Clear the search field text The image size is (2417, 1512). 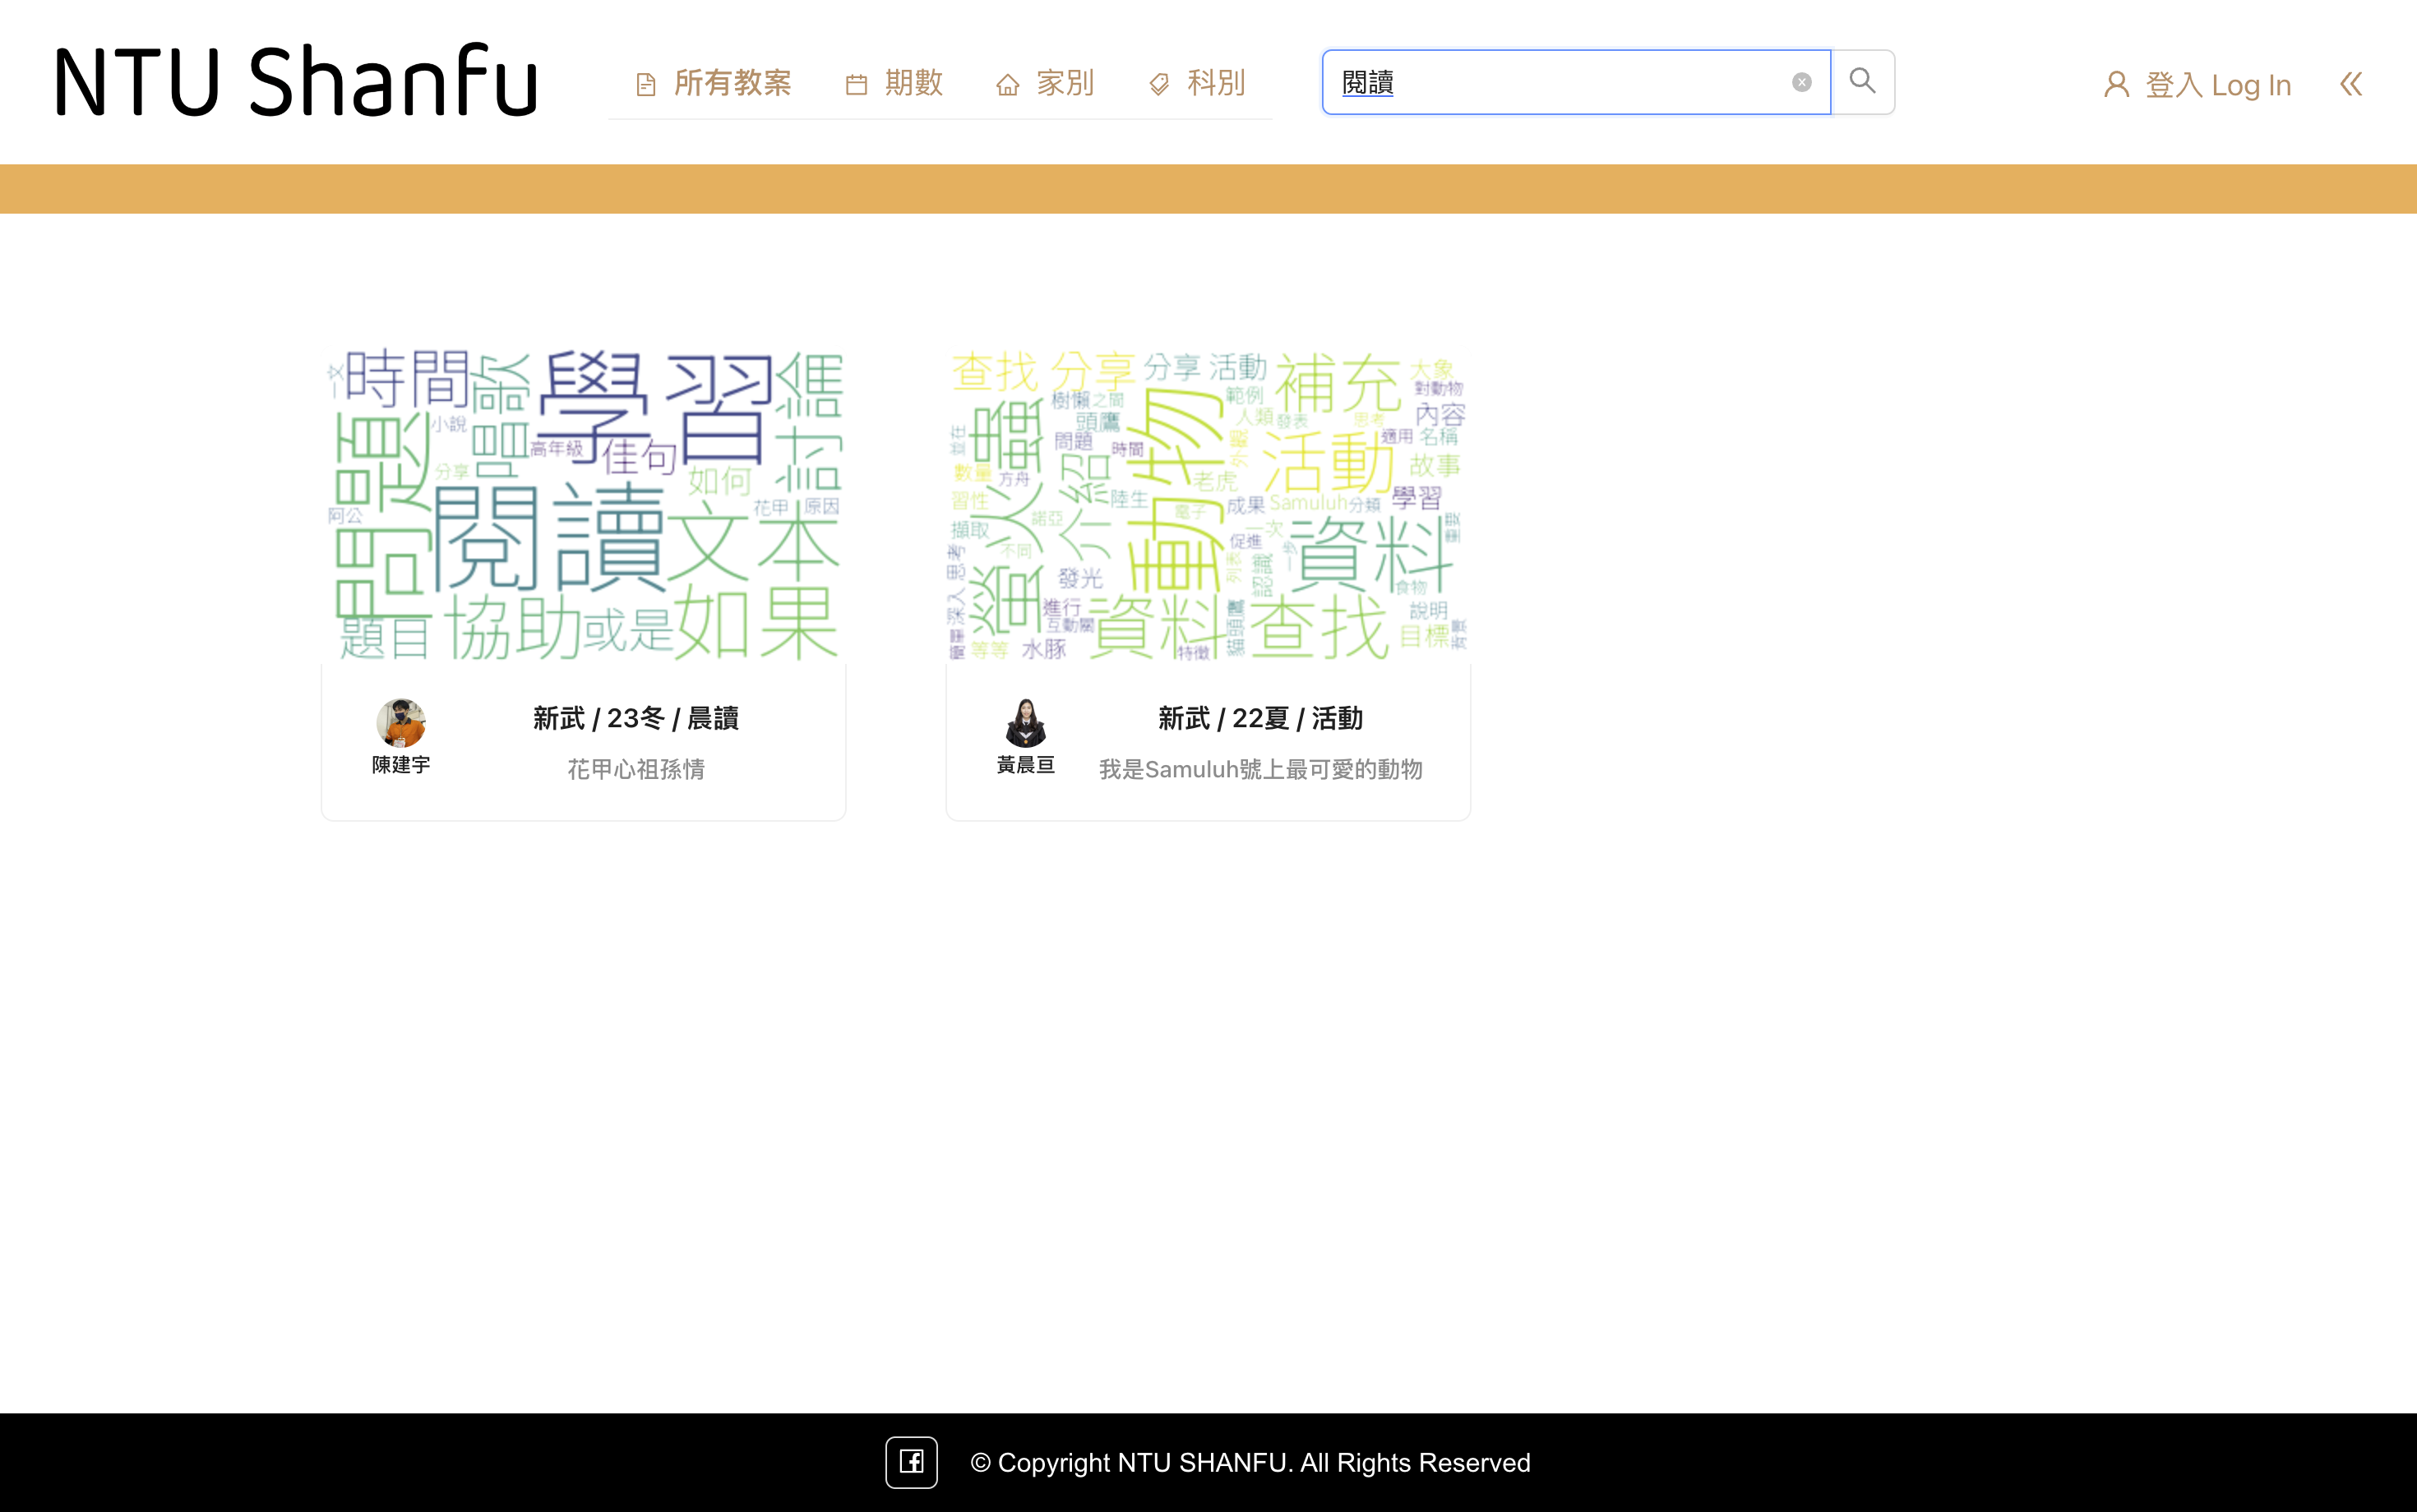[1800, 82]
